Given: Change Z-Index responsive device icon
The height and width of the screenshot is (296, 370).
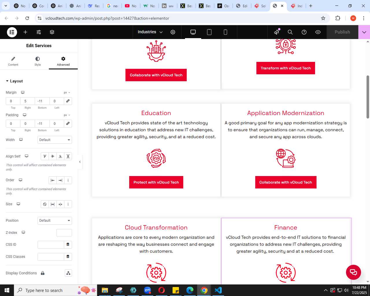Looking at the screenshot, I should (x=23, y=232).
